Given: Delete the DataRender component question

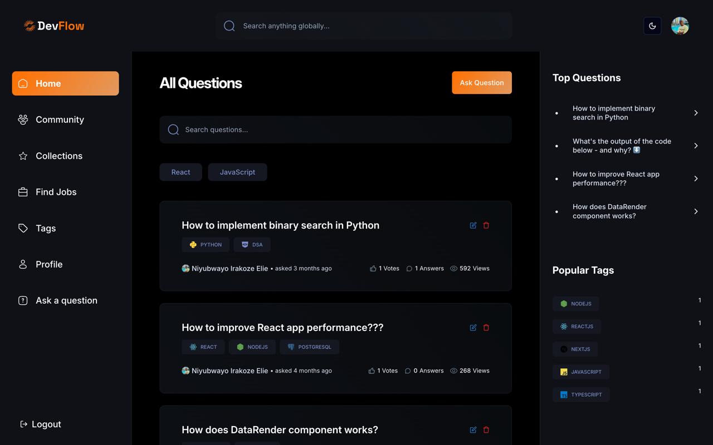Looking at the screenshot, I should pyautogui.click(x=486, y=430).
